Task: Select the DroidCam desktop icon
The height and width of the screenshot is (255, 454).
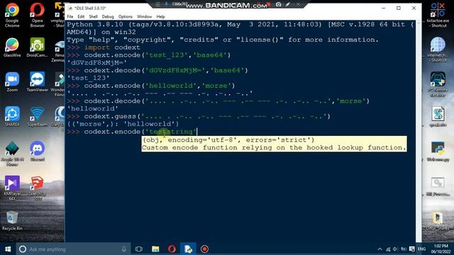Action: pos(38,47)
